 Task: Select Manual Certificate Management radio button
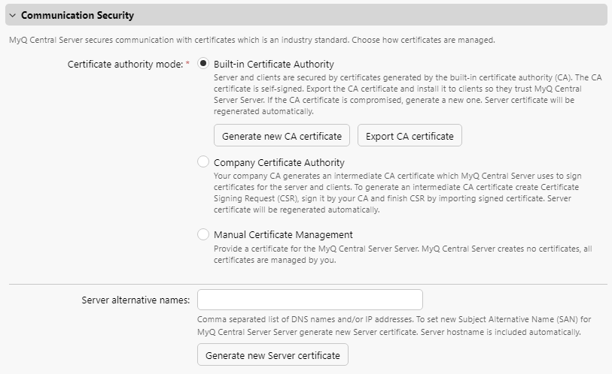203,234
